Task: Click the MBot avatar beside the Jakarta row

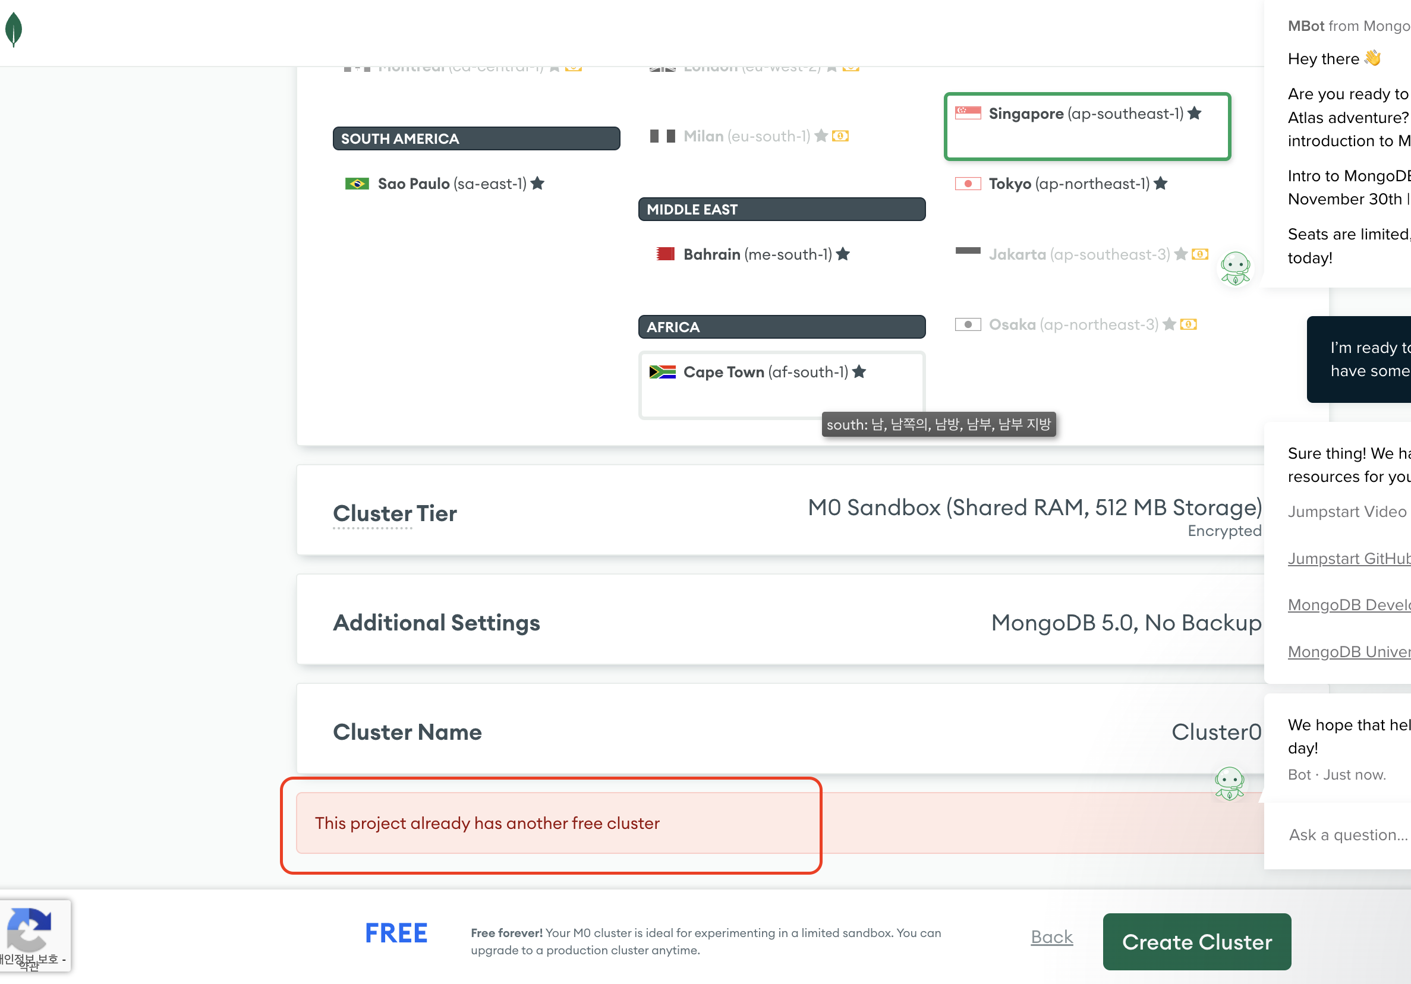Action: click(x=1235, y=269)
